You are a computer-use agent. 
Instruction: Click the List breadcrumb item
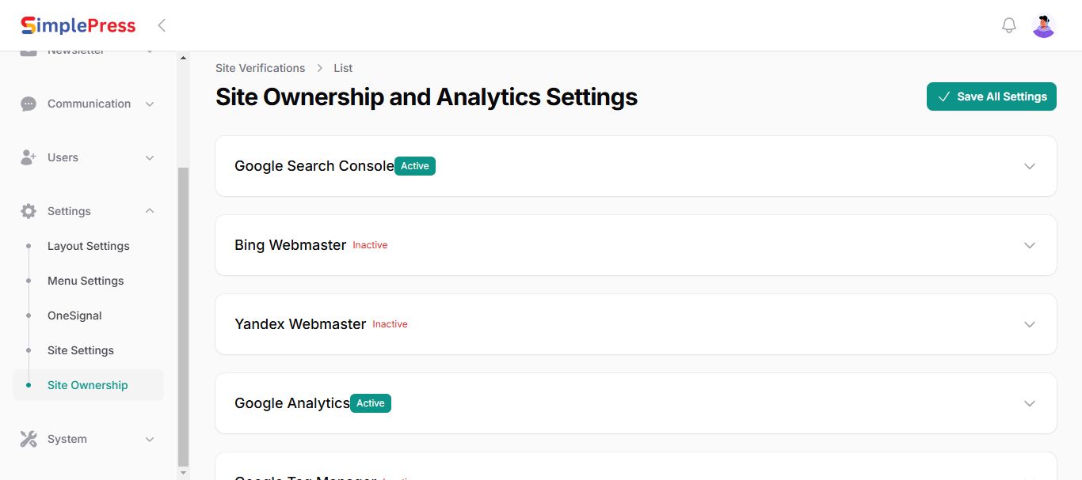(x=343, y=68)
